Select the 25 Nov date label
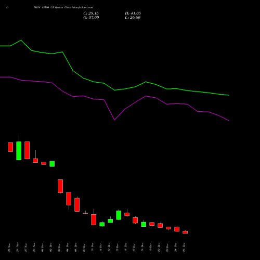This screenshot has width=260, height=260. 9,248
